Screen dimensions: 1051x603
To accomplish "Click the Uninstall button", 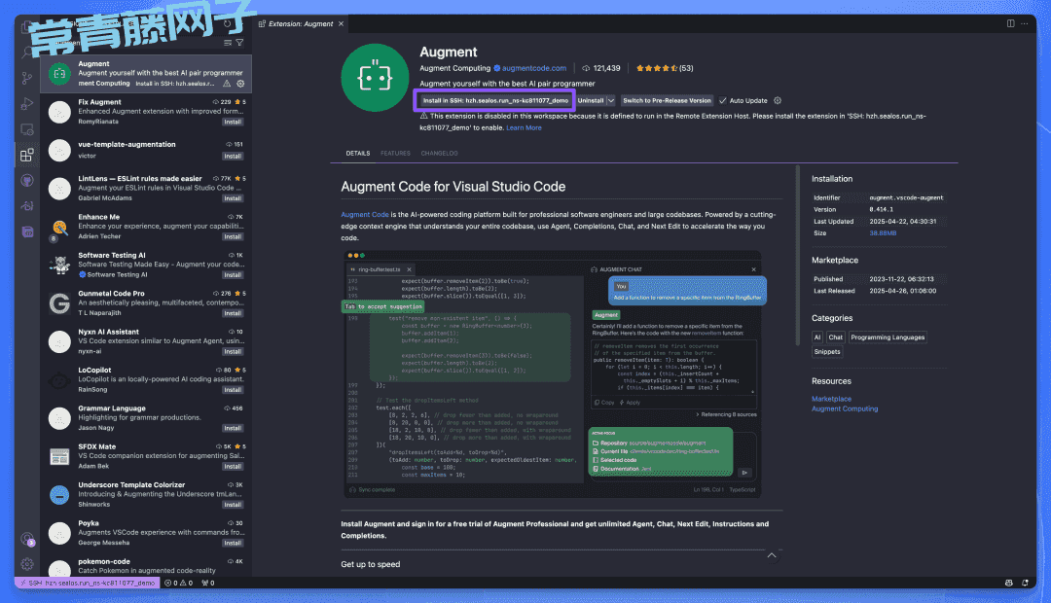I will coord(591,100).
